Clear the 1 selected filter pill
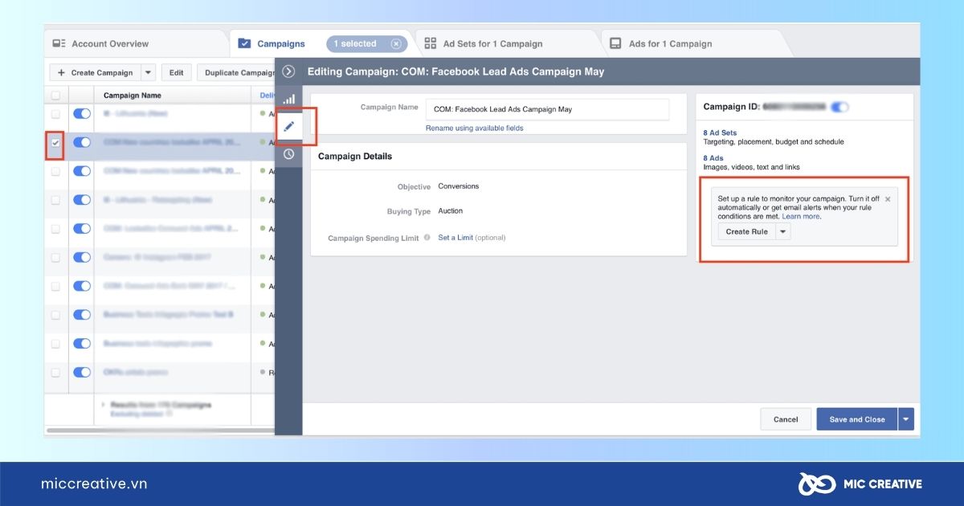This screenshot has height=506, width=964. [396, 44]
